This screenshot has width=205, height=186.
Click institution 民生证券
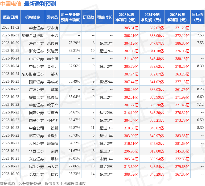click(x=36, y=167)
